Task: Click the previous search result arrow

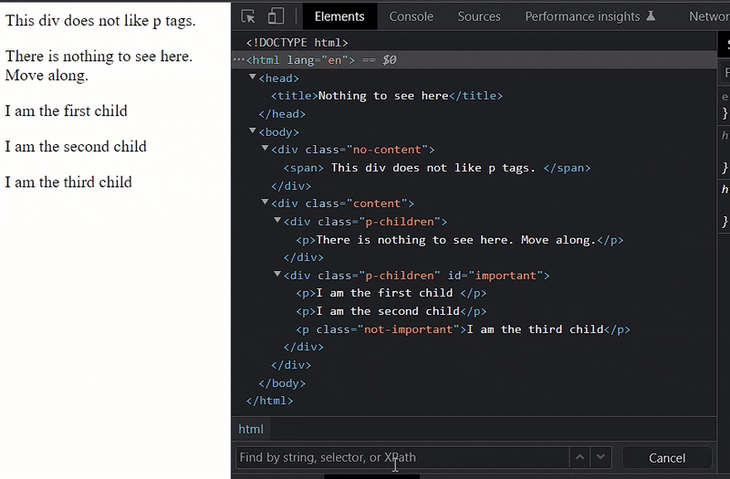Action: tap(579, 457)
